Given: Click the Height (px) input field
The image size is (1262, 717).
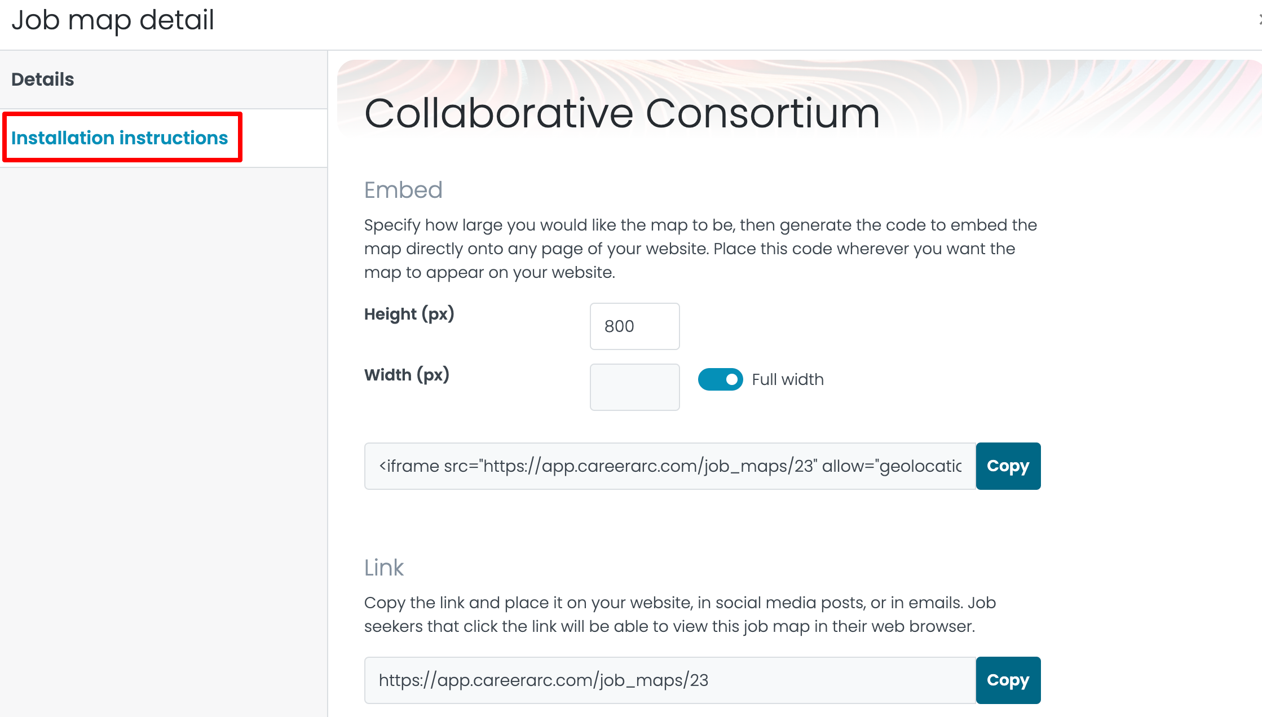Looking at the screenshot, I should tap(634, 326).
